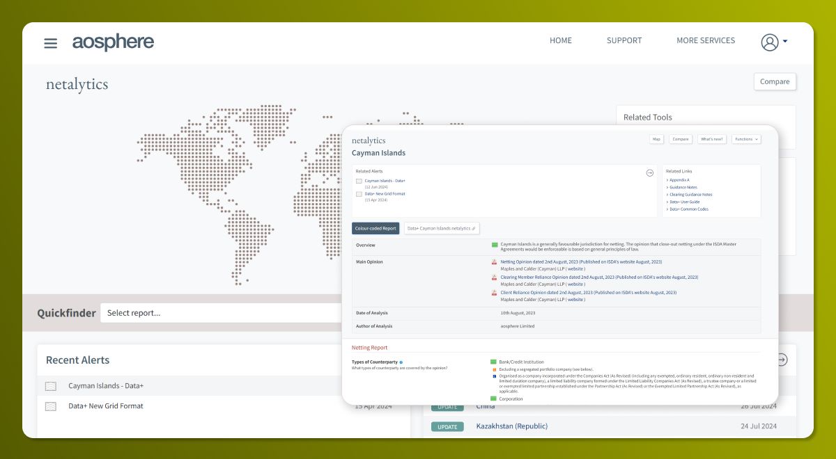
Task: Click the green swatch beside Corporation
Action: point(494,398)
